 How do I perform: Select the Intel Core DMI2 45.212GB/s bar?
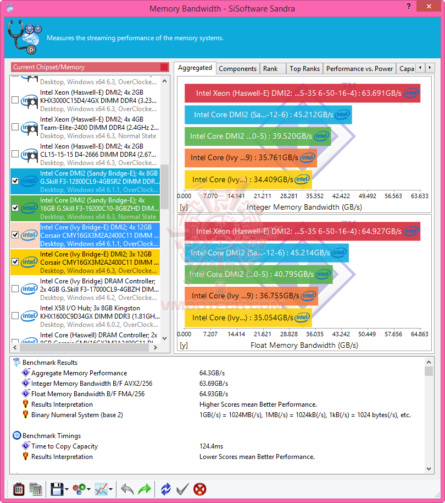point(268,115)
